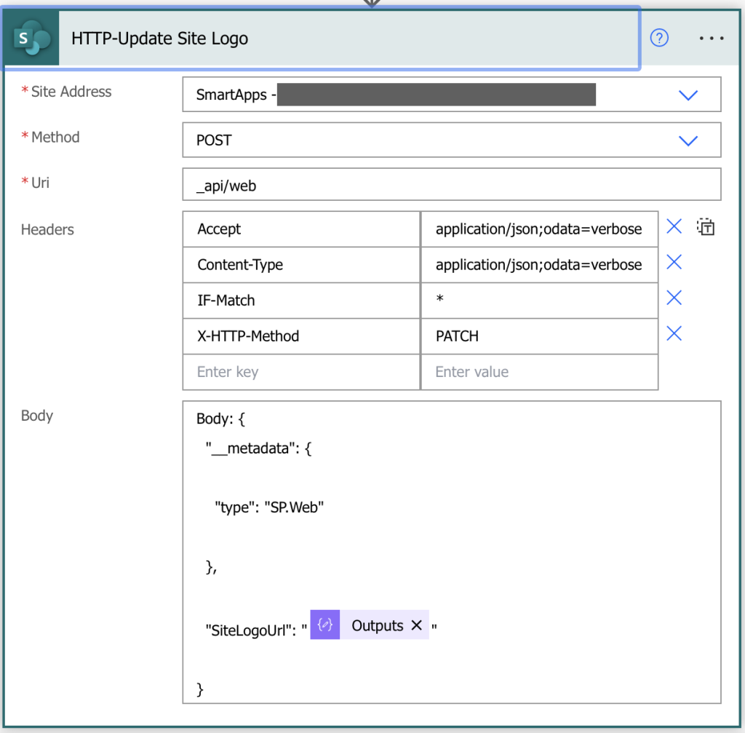Click the dynamic content expression icon near SiteLogoUrl

[x=324, y=625]
